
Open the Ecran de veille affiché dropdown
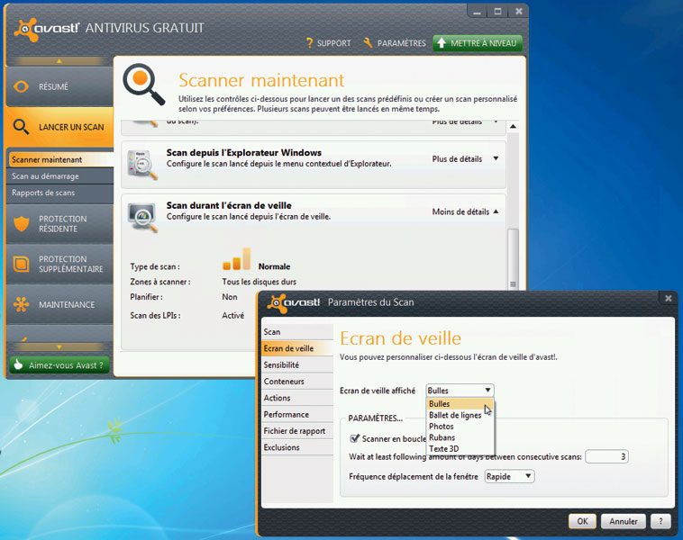(460, 391)
